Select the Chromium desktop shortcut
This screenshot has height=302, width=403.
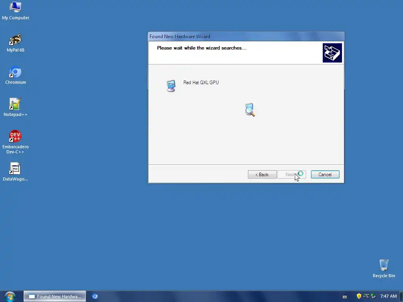[x=15, y=75]
